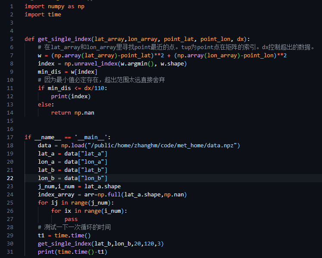Click the else keyword

46,104
